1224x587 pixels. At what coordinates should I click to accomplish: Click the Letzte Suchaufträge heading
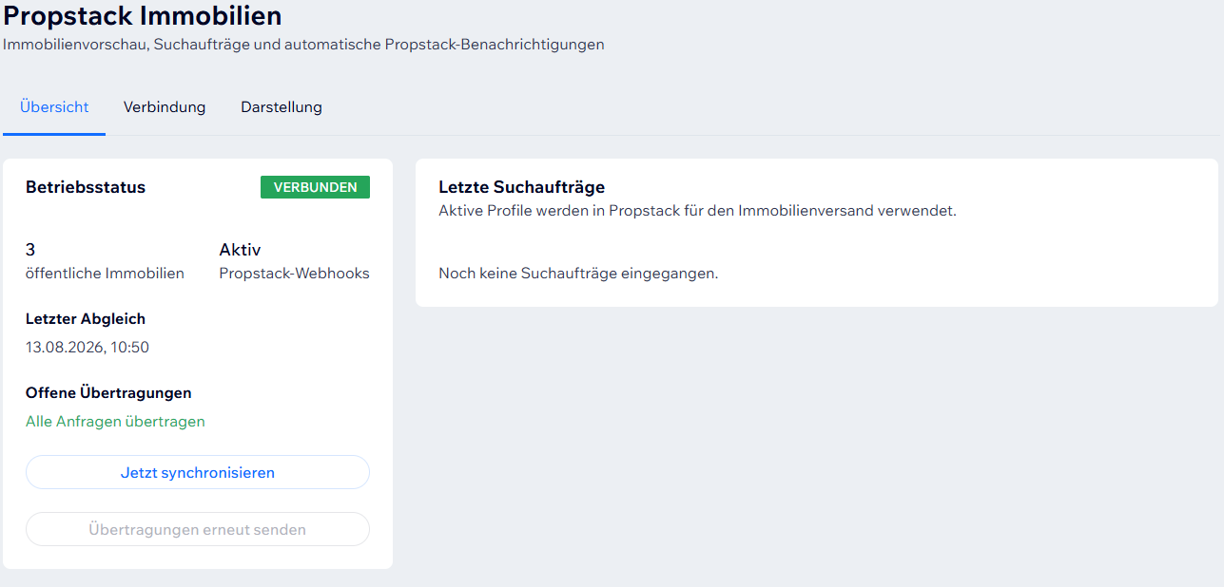[x=522, y=187]
